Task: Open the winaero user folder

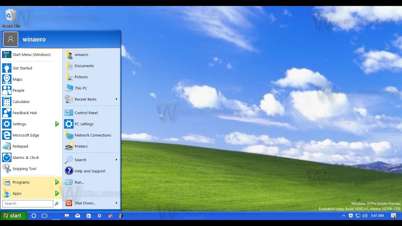Action: [x=91, y=55]
